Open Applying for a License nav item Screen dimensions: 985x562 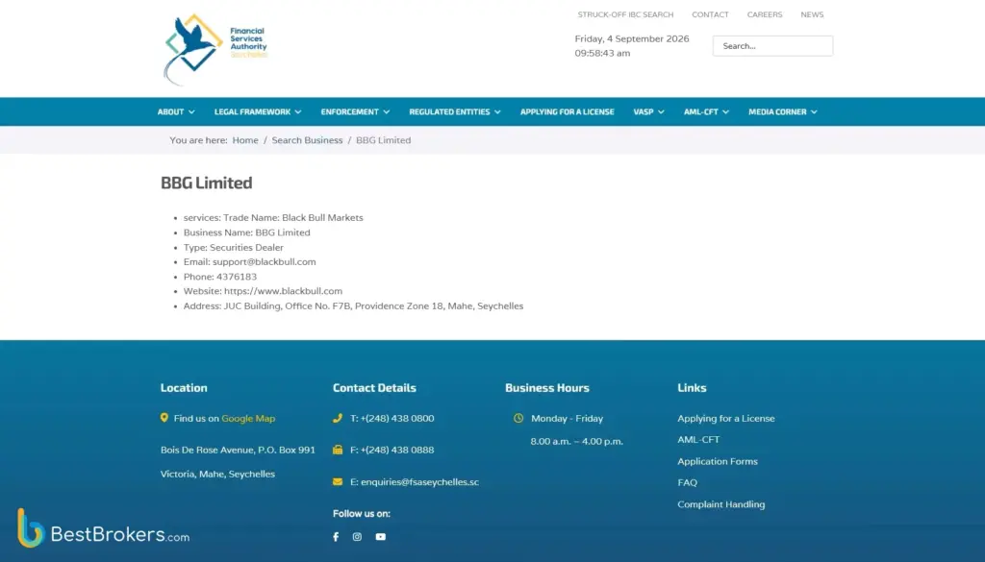[x=568, y=111]
